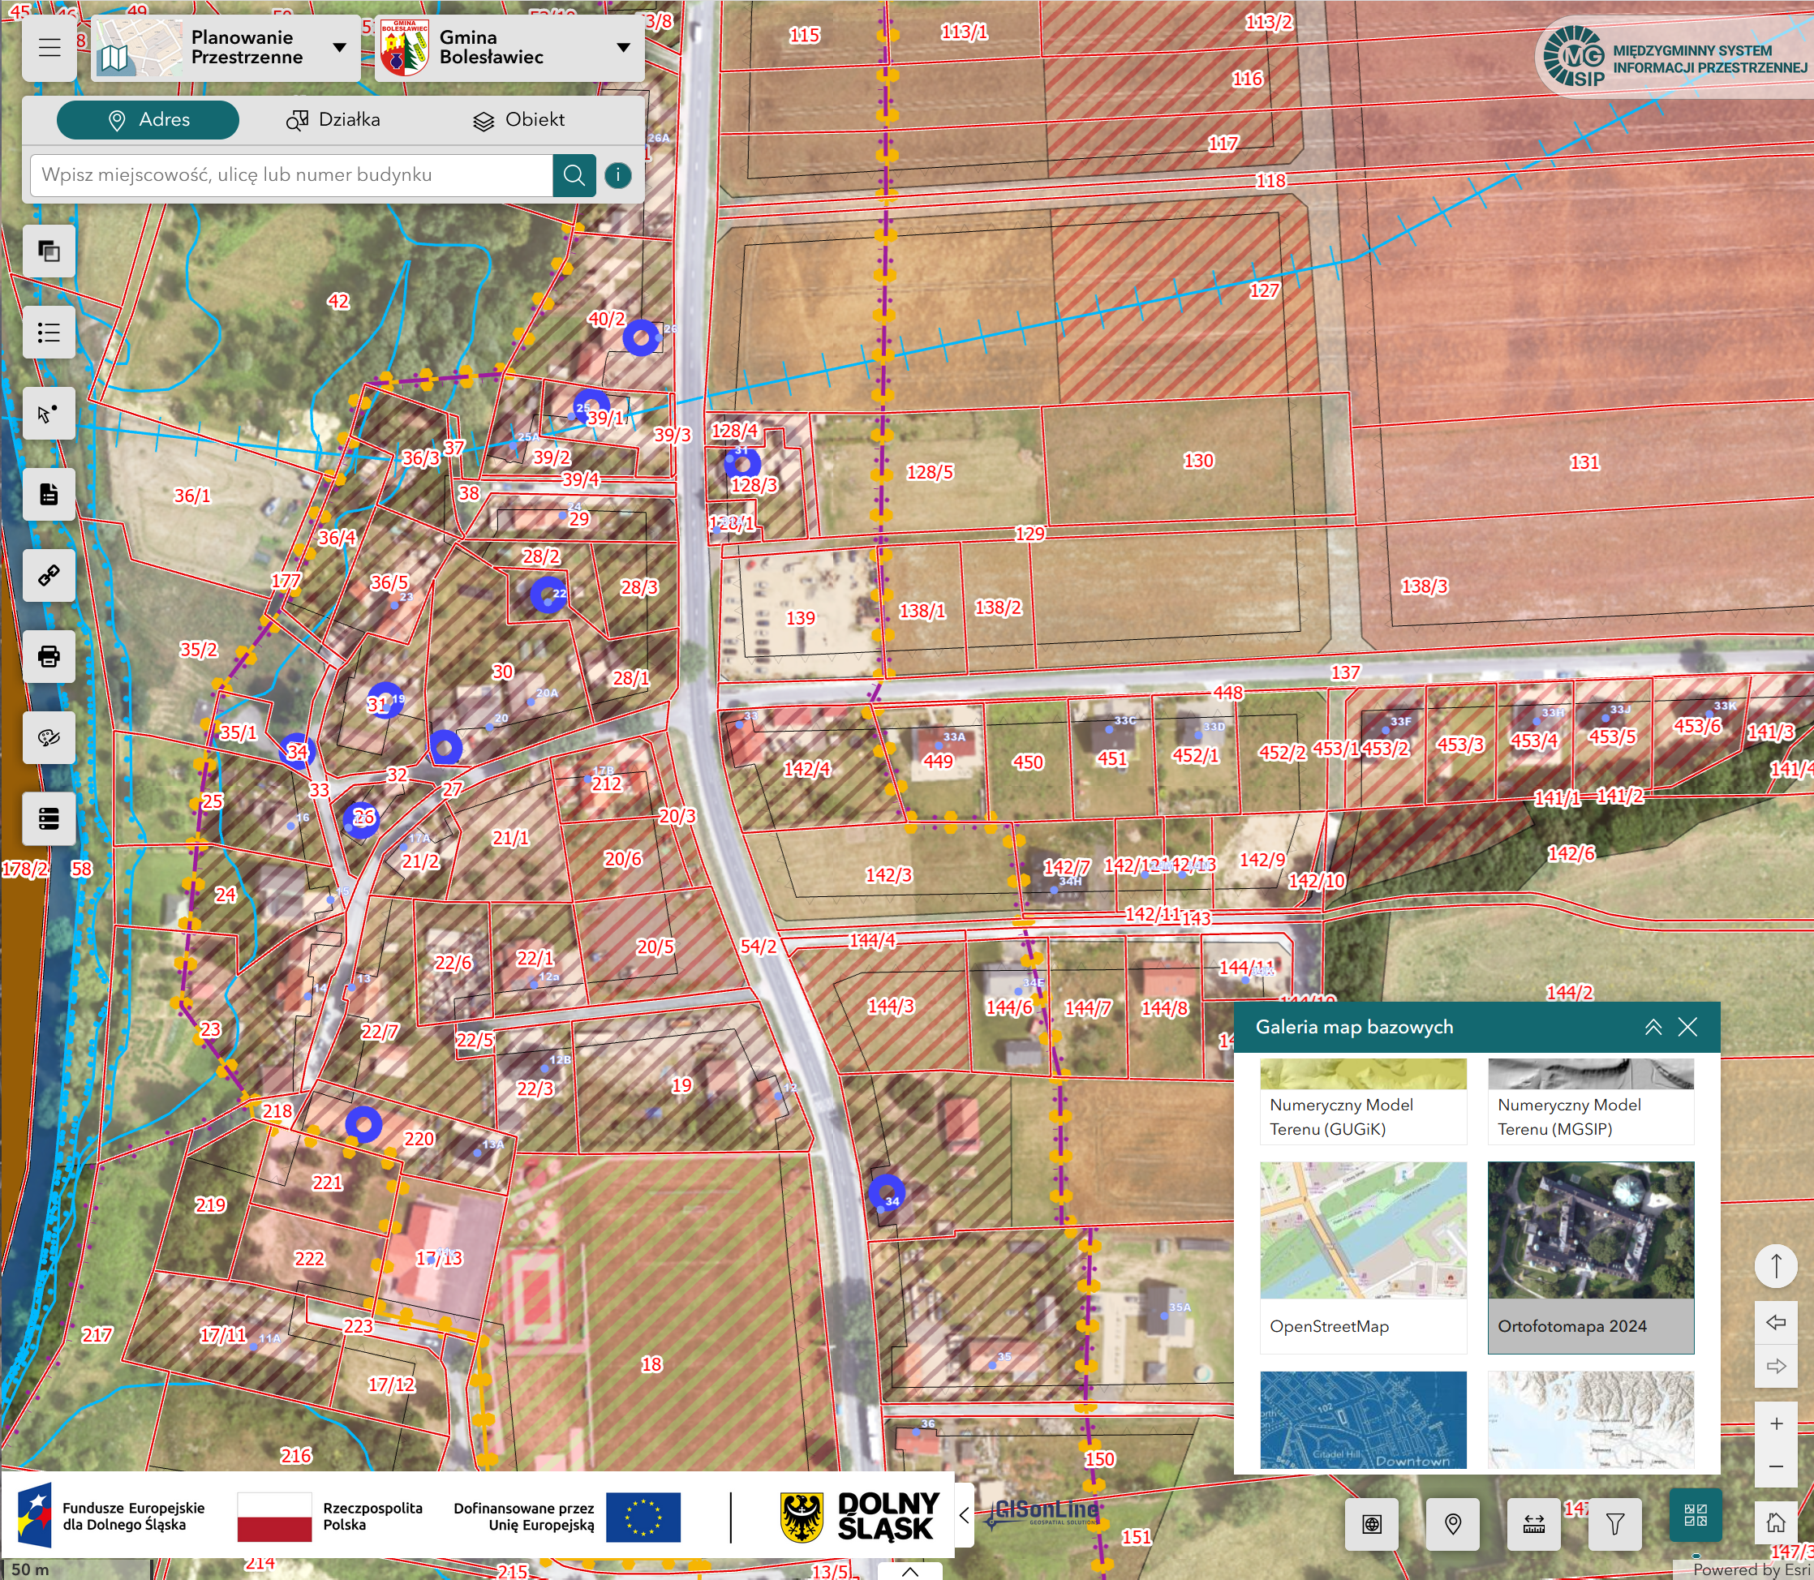Zoom in with the plus button
Screen dimensions: 1814x1580
click(x=1776, y=1423)
